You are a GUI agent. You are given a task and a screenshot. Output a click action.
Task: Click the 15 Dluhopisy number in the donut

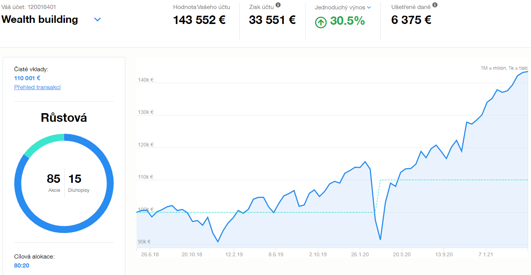(75, 179)
